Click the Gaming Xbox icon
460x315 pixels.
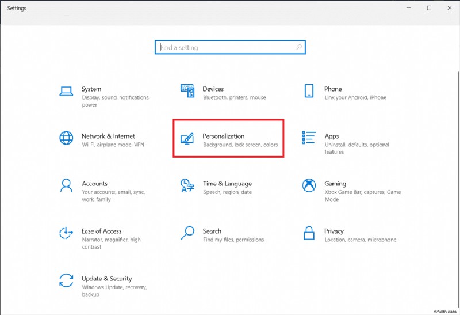(309, 185)
